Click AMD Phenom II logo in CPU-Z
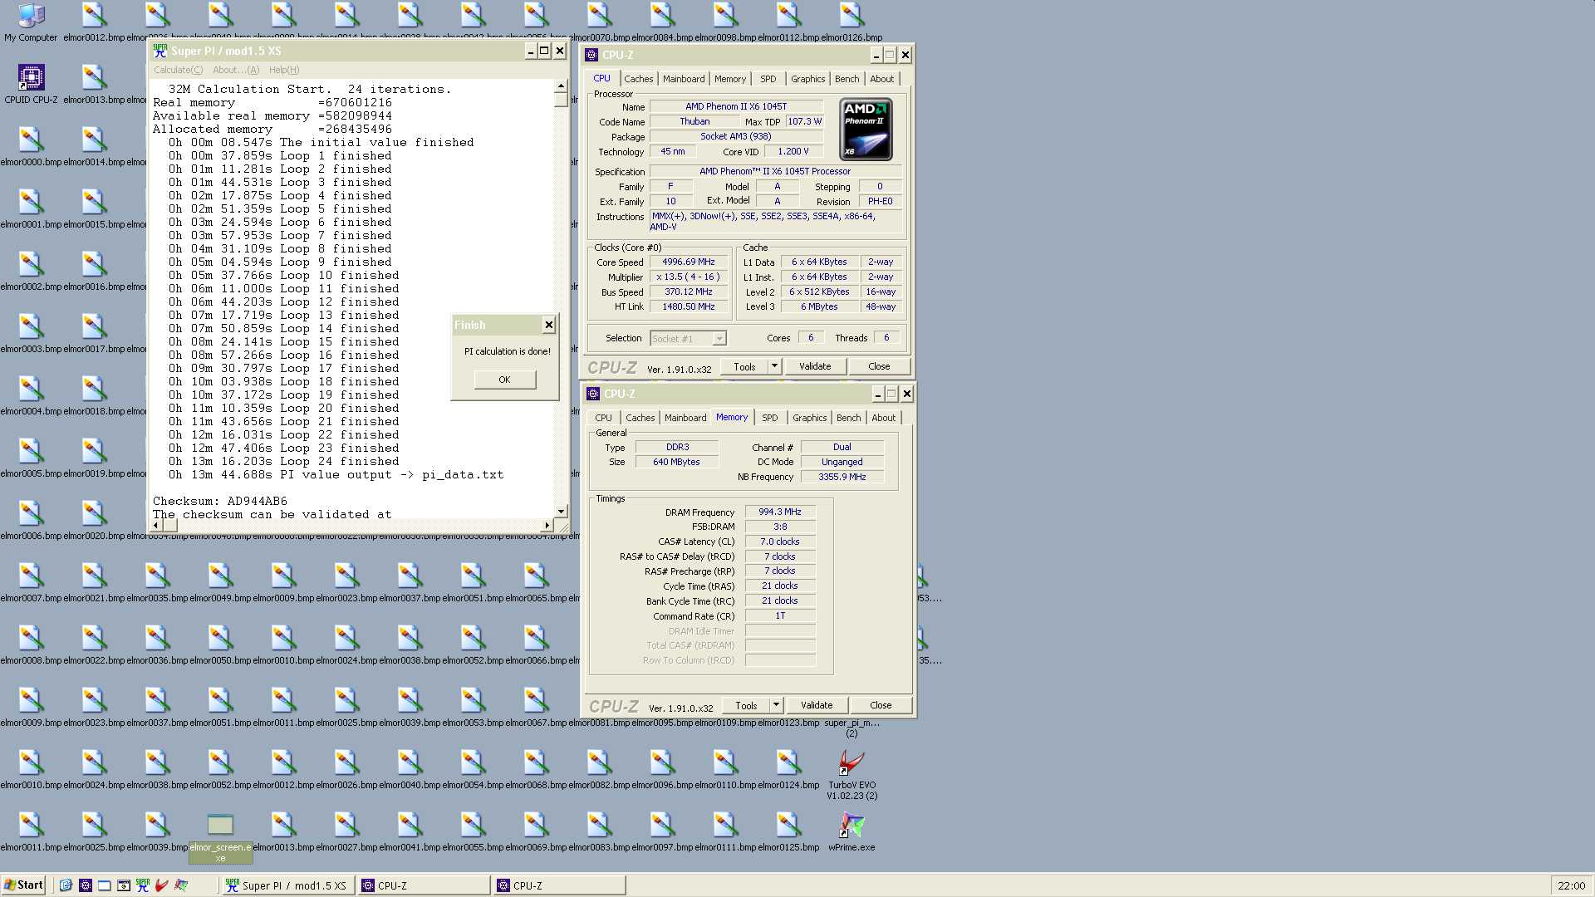The width and height of the screenshot is (1595, 897). tap(866, 130)
